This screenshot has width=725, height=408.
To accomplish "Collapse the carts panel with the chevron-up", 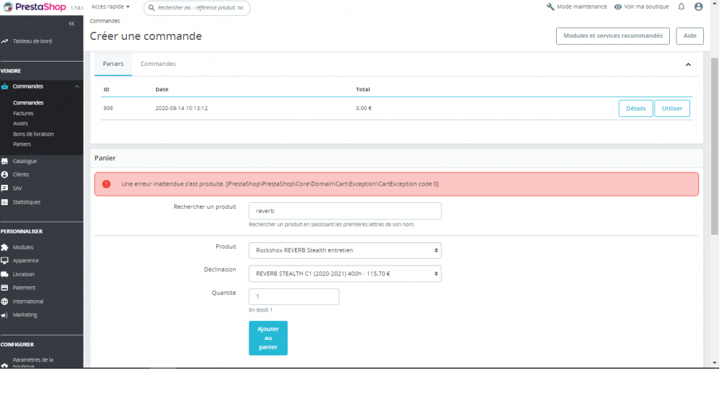I will 688,64.
